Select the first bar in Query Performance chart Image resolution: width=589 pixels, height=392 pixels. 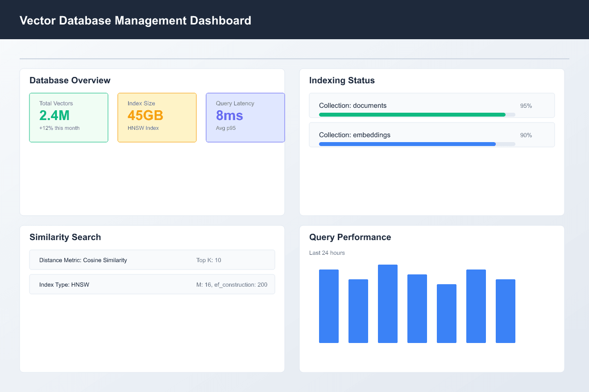(x=329, y=306)
